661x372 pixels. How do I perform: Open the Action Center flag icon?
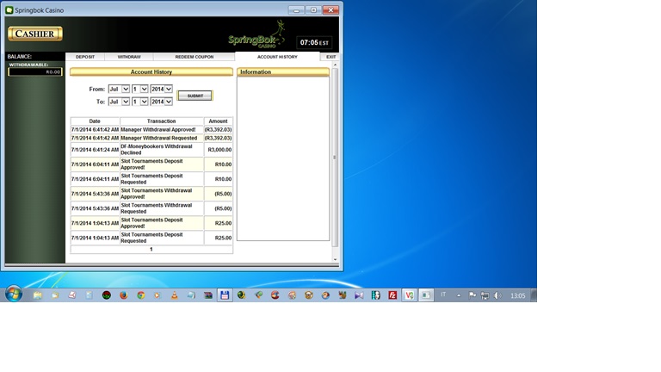pos(473,295)
